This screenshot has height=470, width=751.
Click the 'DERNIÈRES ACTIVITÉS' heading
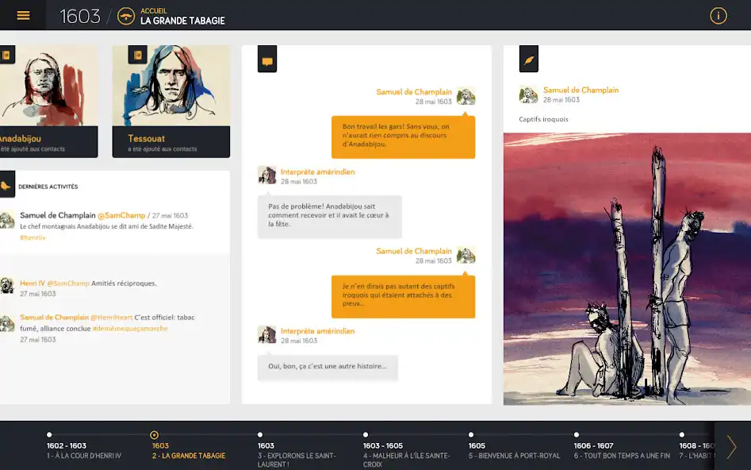(48, 187)
